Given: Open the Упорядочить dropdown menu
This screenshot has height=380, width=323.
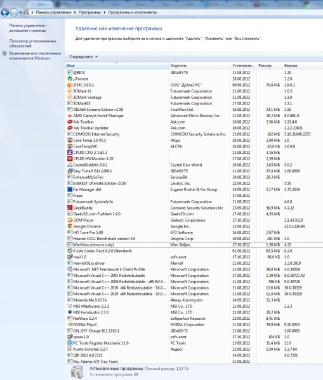Looking at the screenshot, I should point(83,57).
